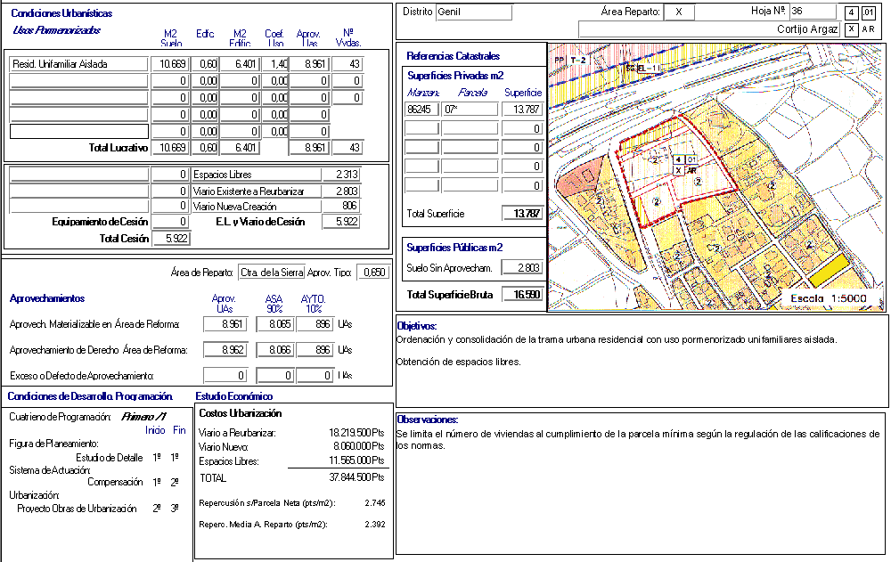This screenshot has width=891, height=562.
Task: Click the Resid. Unifamiliar Aislada use field
Action: [x=78, y=64]
